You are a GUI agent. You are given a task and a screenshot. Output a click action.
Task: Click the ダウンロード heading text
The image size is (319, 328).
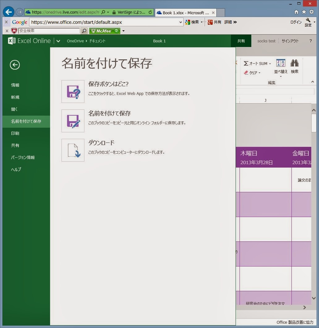(101, 143)
